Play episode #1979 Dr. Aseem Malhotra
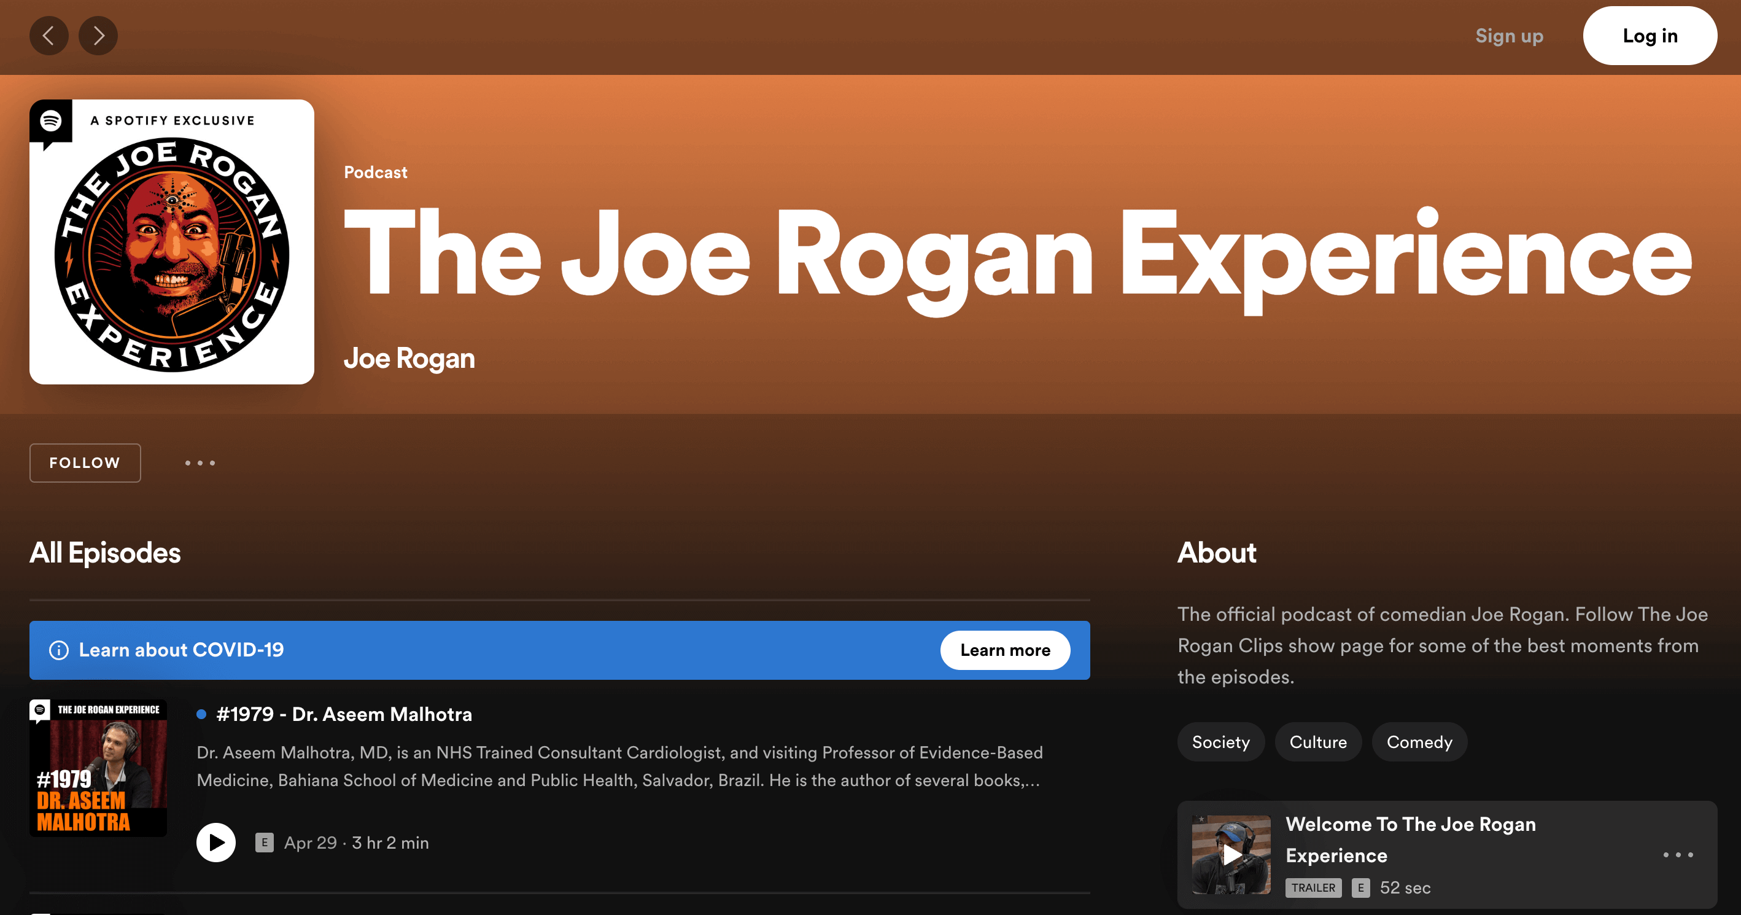Viewport: 1741px width, 915px height. (x=215, y=843)
